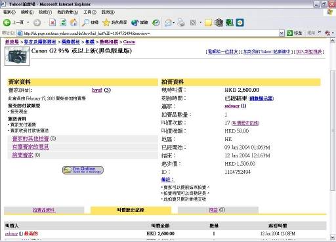Screen dimensions: 336x242
Task: Click the greyed Edit toolbar icon
Action: coord(193,22)
